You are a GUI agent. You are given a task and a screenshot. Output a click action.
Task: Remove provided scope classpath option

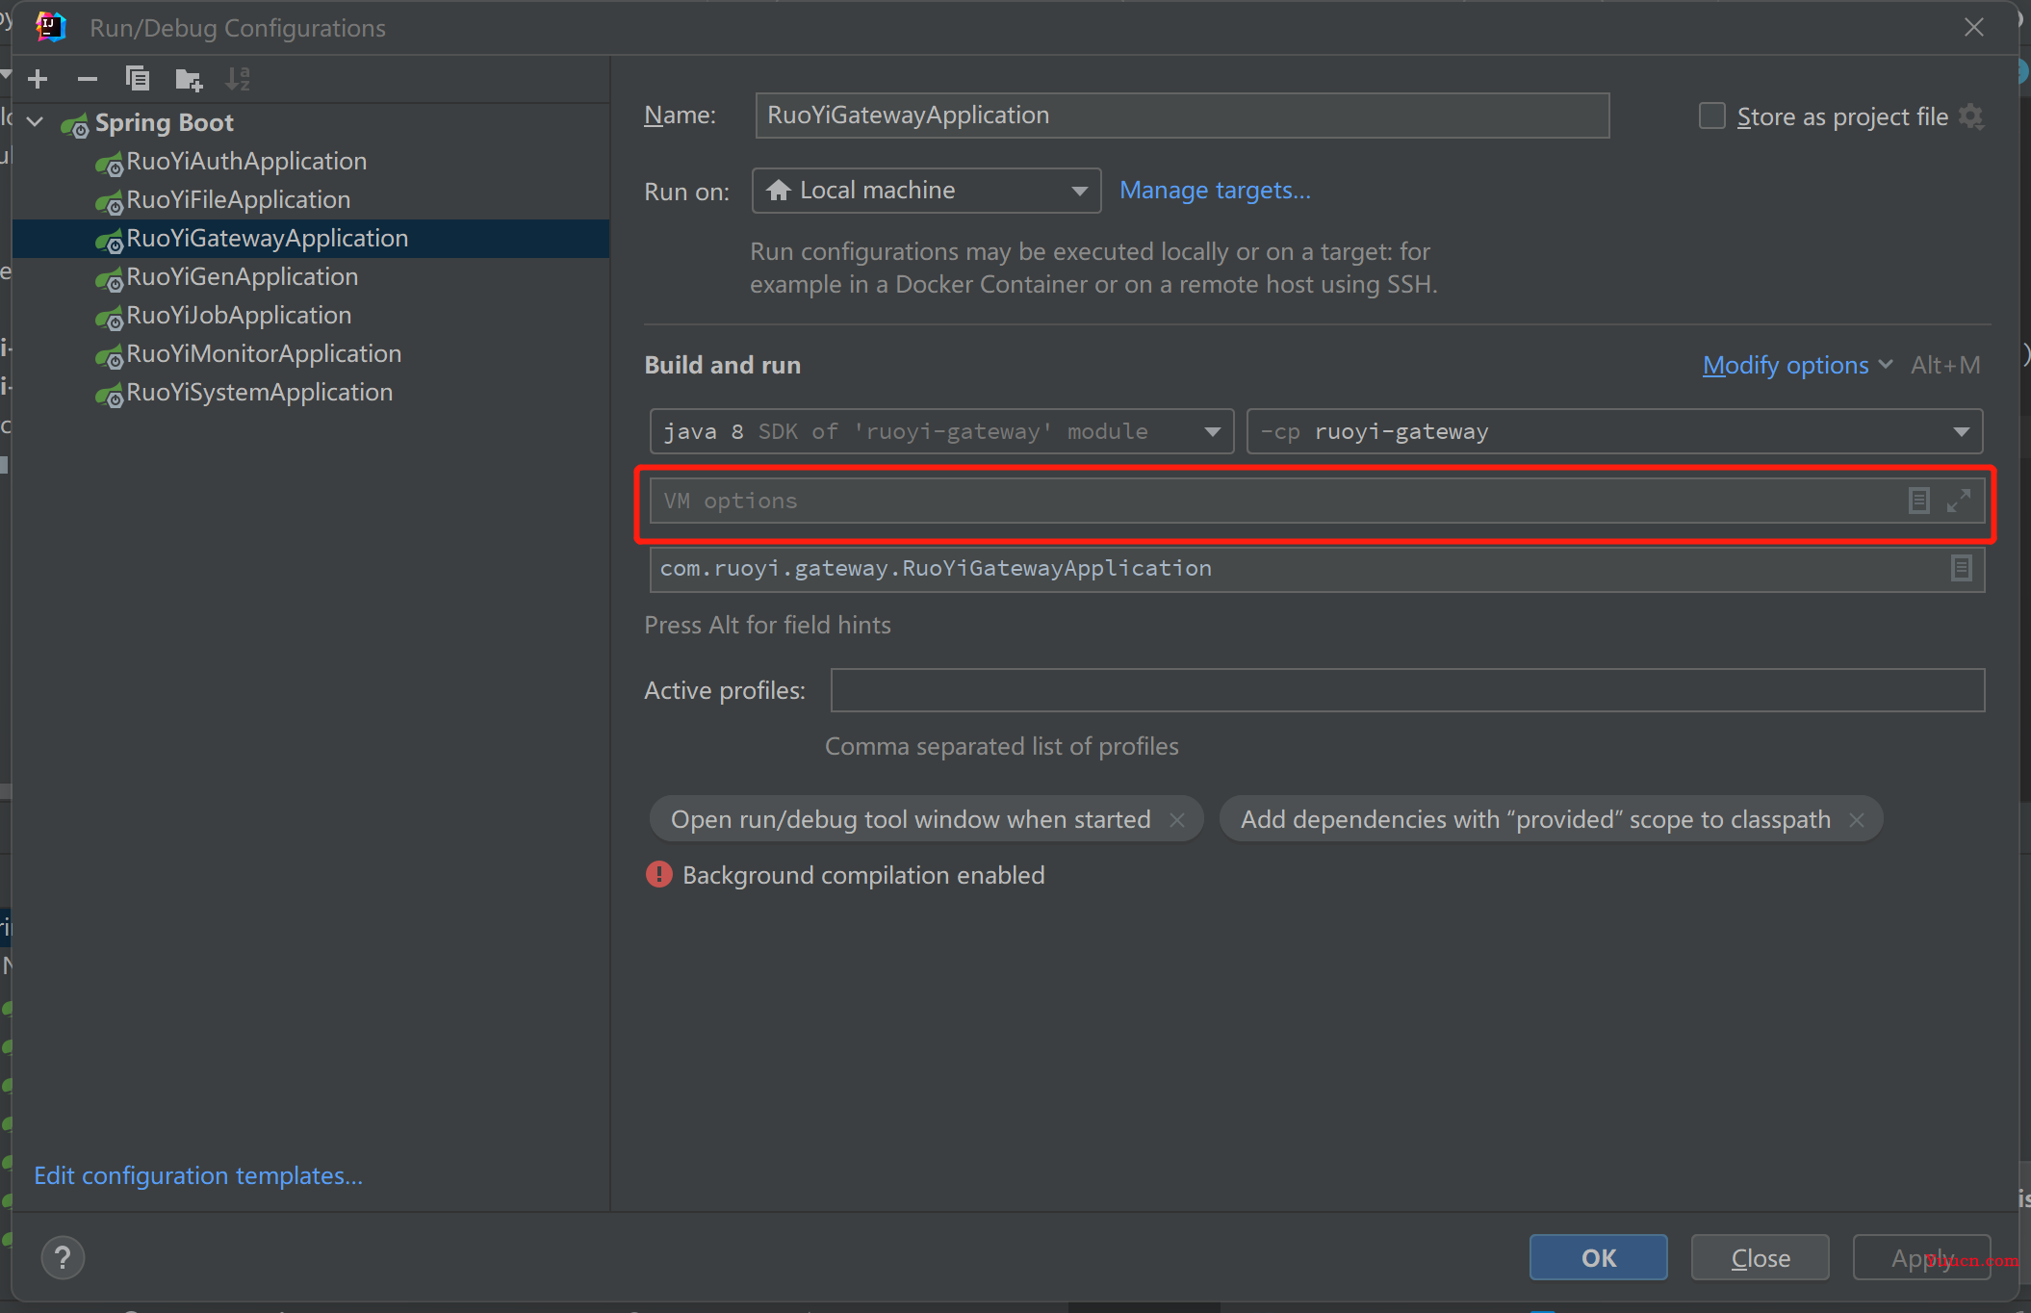click(1857, 819)
